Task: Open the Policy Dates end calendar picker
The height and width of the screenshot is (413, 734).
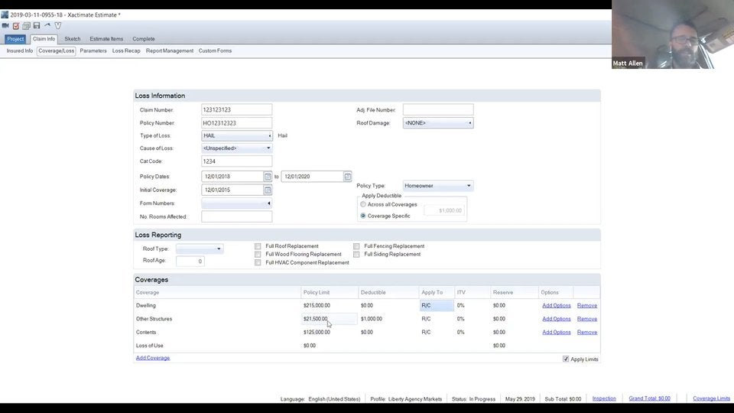Action: pyautogui.click(x=347, y=177)
